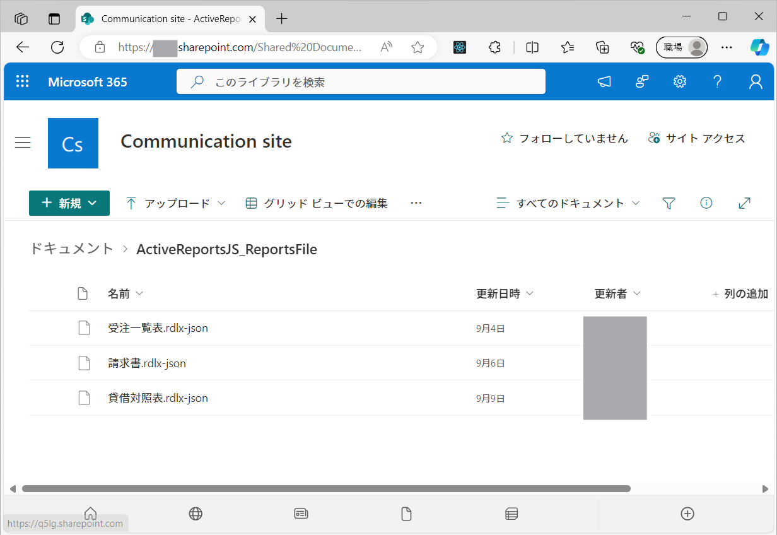
Task: Click the plus circle in bottom bar
Action: coord(687,514)
